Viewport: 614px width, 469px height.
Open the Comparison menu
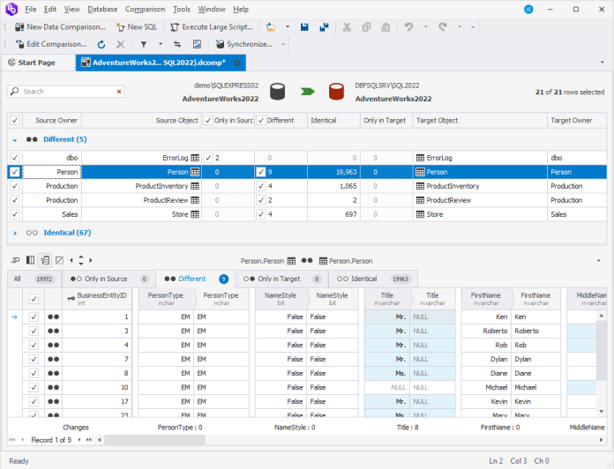coord(145,9)
